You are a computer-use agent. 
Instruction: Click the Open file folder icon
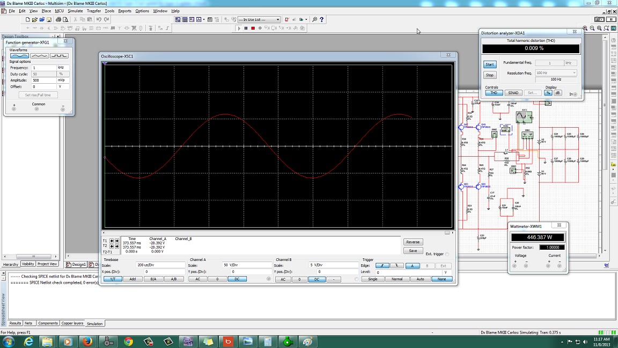35,19
